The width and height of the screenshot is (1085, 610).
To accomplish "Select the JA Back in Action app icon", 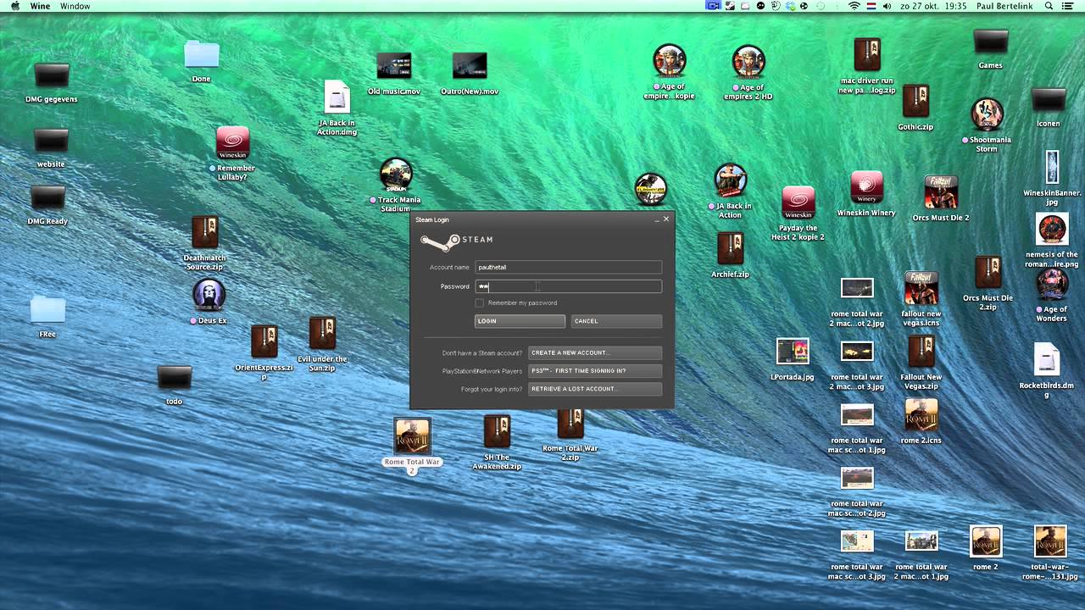I will pyautogui.click(x=730, y=180).
